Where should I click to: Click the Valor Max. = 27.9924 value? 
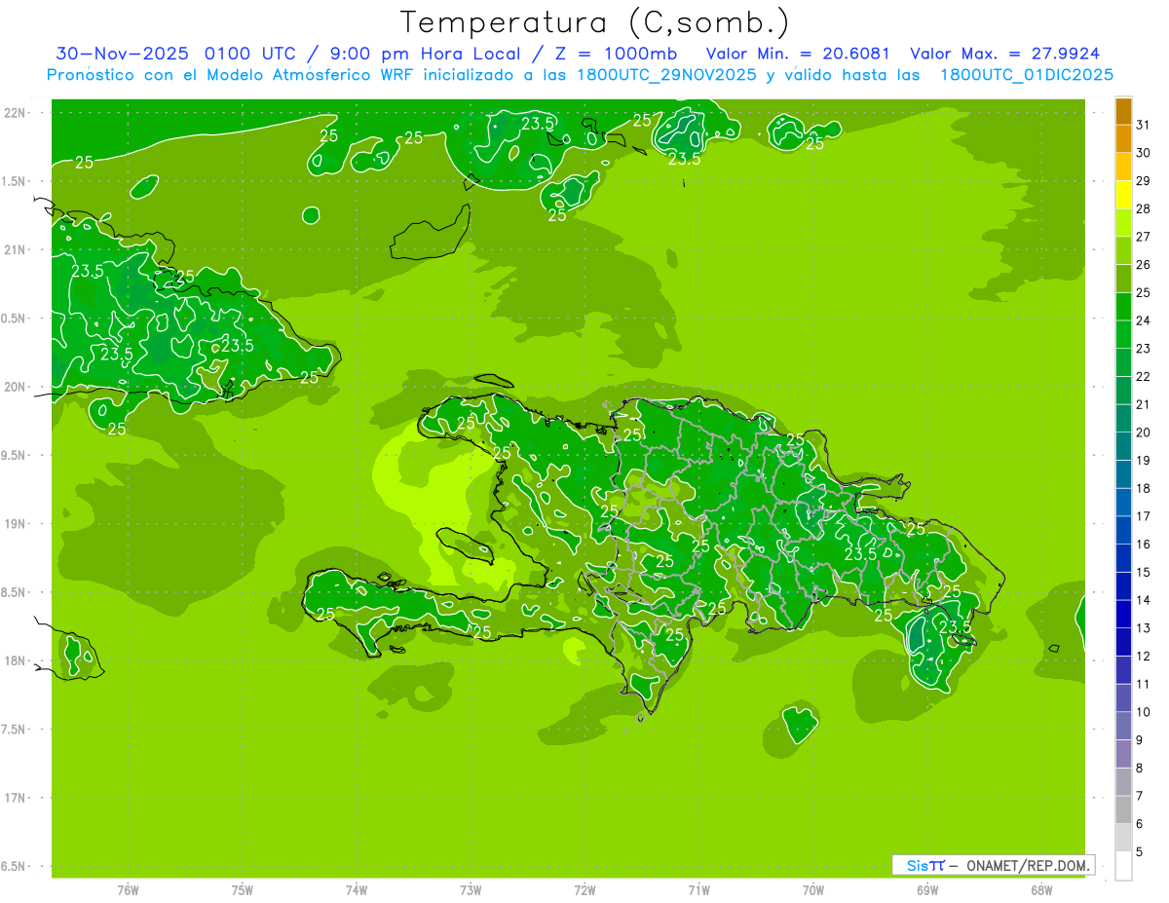(1005, 54)
